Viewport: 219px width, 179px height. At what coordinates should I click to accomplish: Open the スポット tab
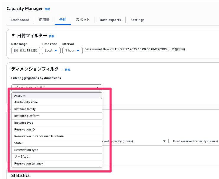[83, 20]
